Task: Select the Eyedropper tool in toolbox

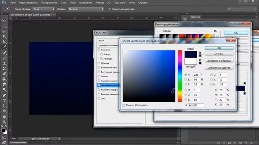Action: tap(4, 47)
